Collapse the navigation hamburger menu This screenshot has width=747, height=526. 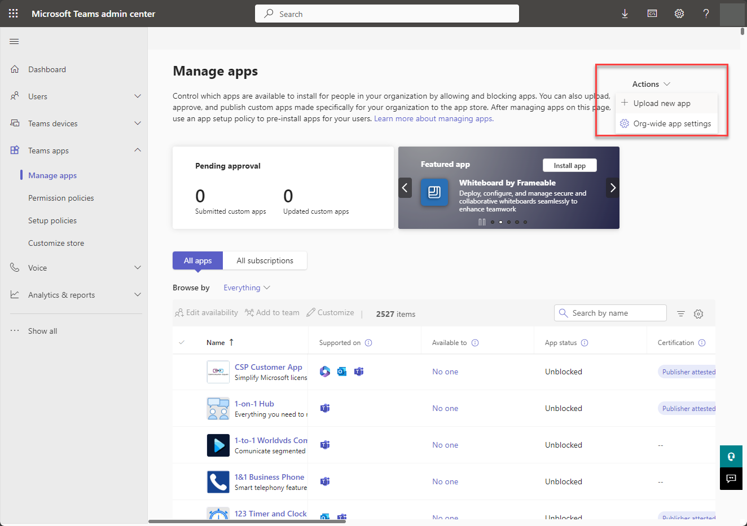click(15, 41)
